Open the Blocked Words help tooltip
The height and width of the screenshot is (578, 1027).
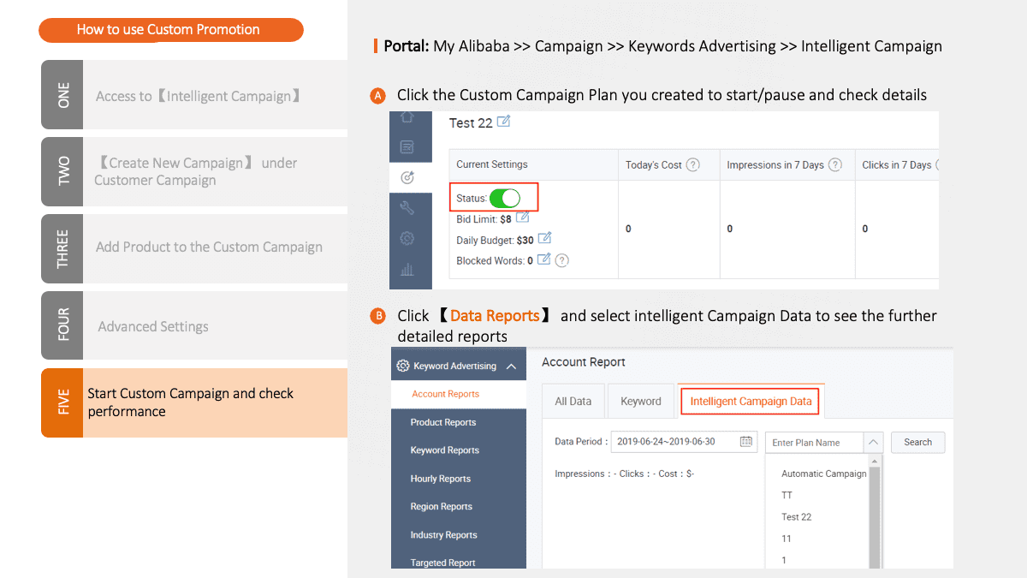pyautogui.click(x=562, y=260)
